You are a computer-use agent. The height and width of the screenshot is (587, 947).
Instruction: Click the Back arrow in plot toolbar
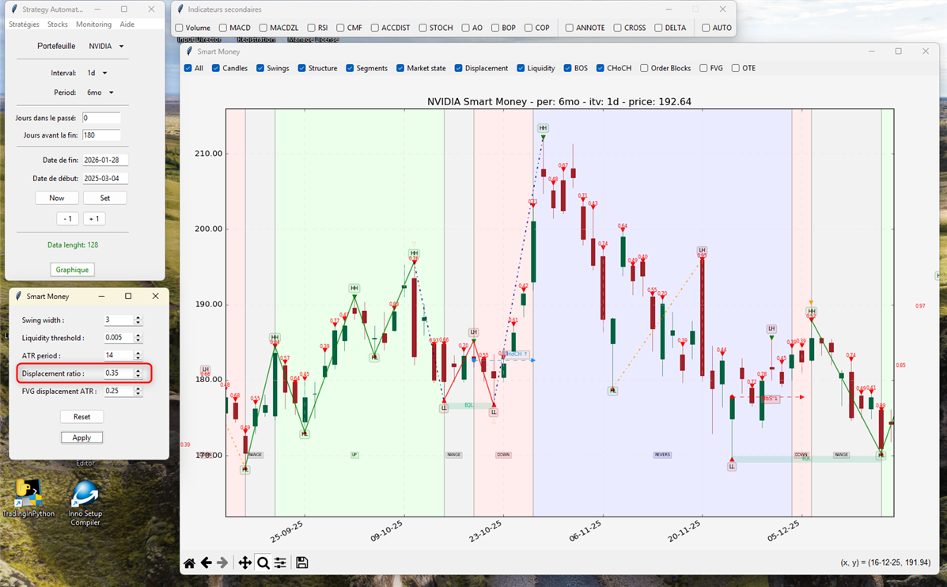pos(206,563)
